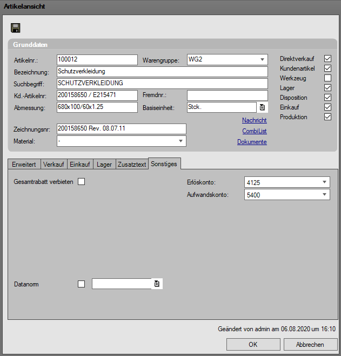Uncheck the Disposition checkbox
Viewport: 341px width, 356px height.
[327, 98]
